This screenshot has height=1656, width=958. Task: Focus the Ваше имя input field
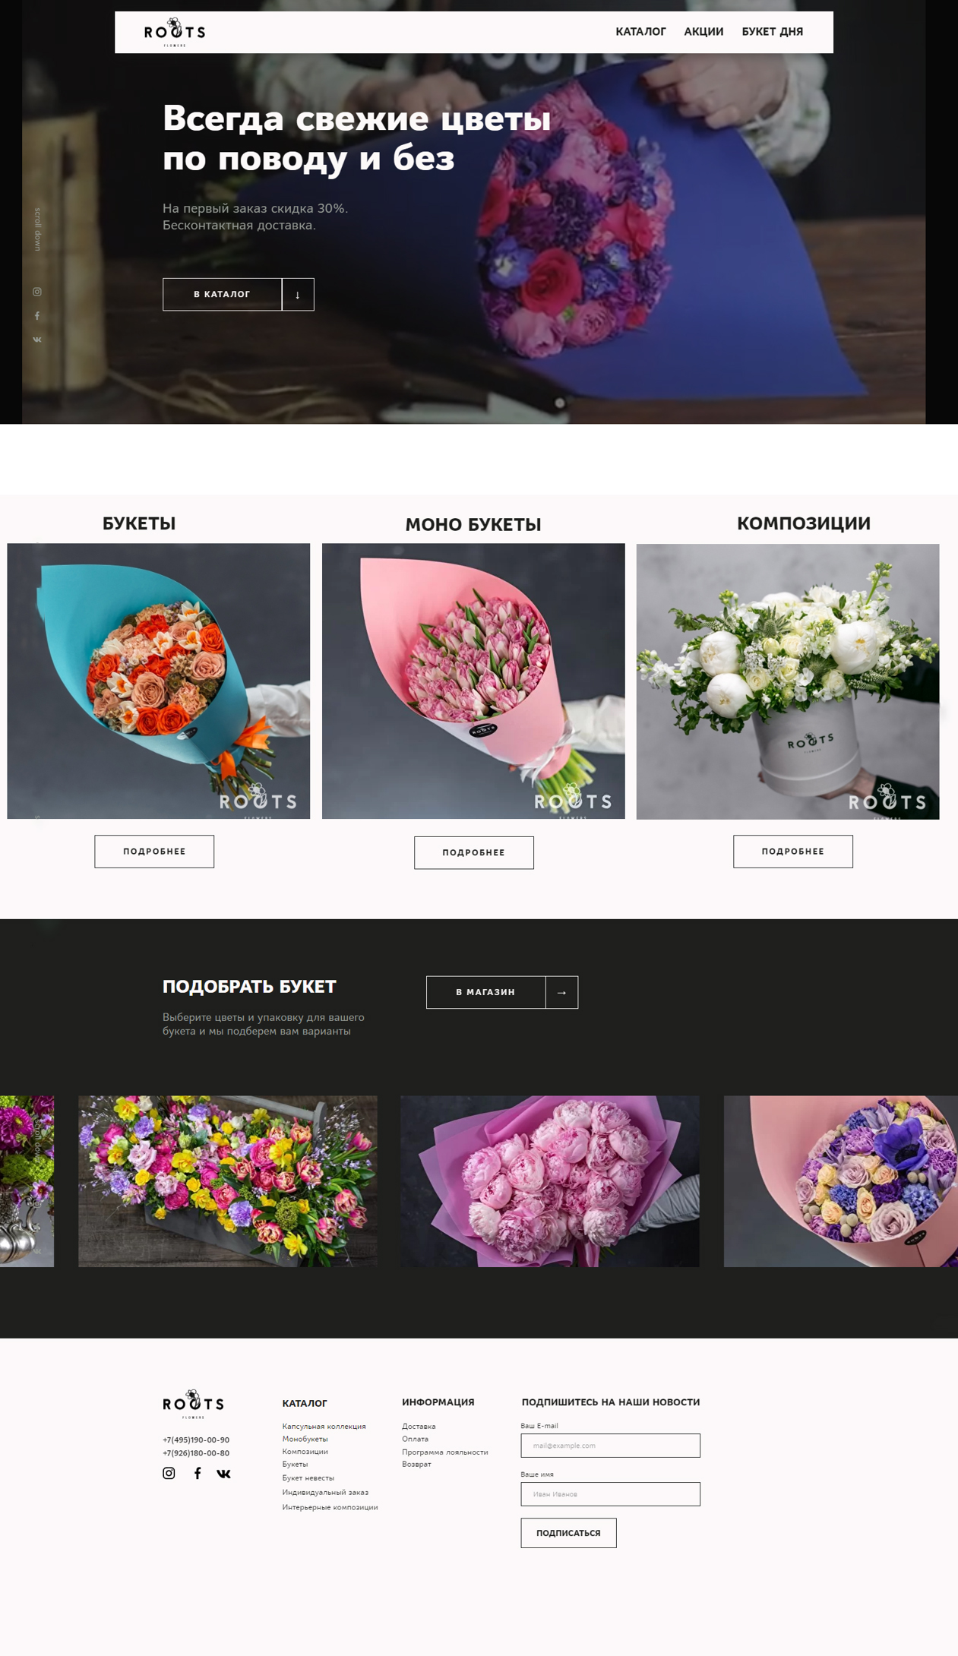[x=610, y=1494]
